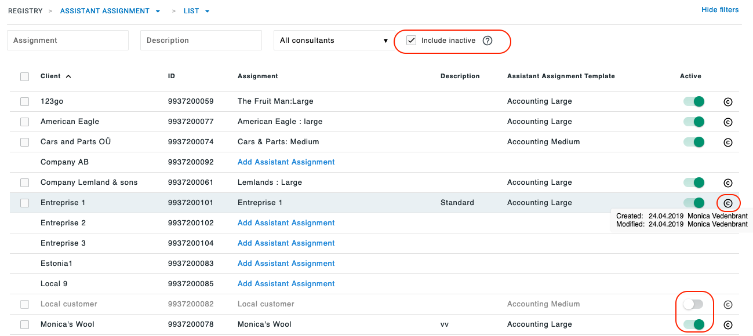Click Add Assistant Assignment for Company AB
Image resolution: width=753 pixels, height=336 pixels.
[286, 162]
